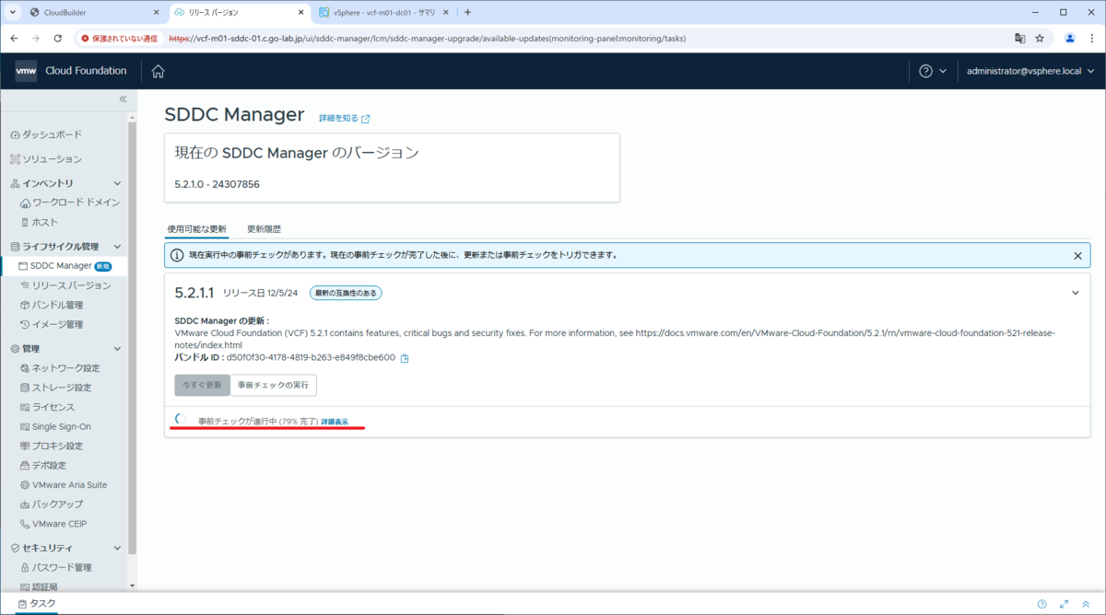Collapse the ライフサイクル管理 section
This screenshot has height=615, width=1106.
tap(117, 247)
